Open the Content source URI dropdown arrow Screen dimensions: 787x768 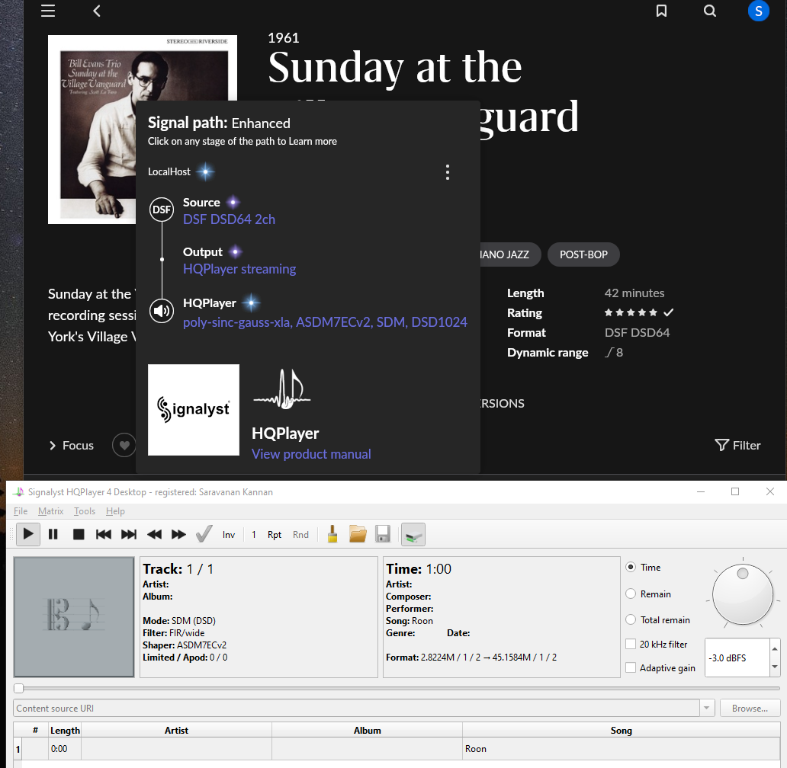point(707,708)
